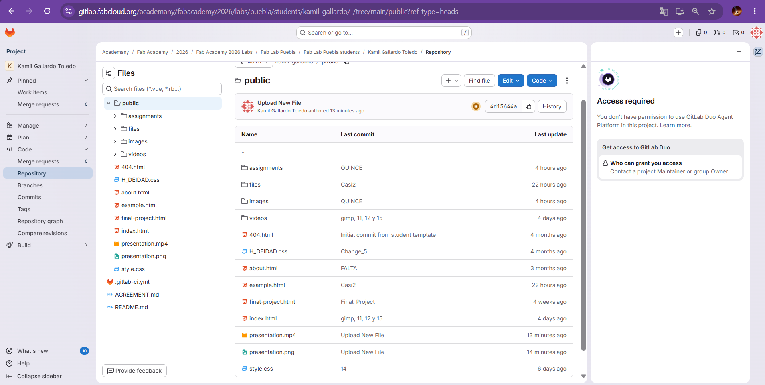
Task: Click the Fab Lab Puebla breadcrumb link
Action: point(278,52)
